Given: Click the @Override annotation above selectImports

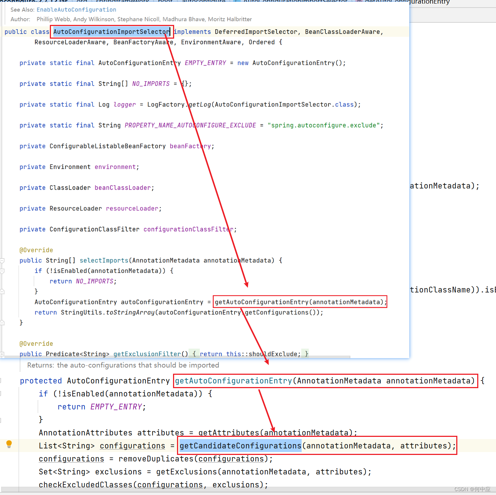Looking at the screenshot, I should click(36, 250).
